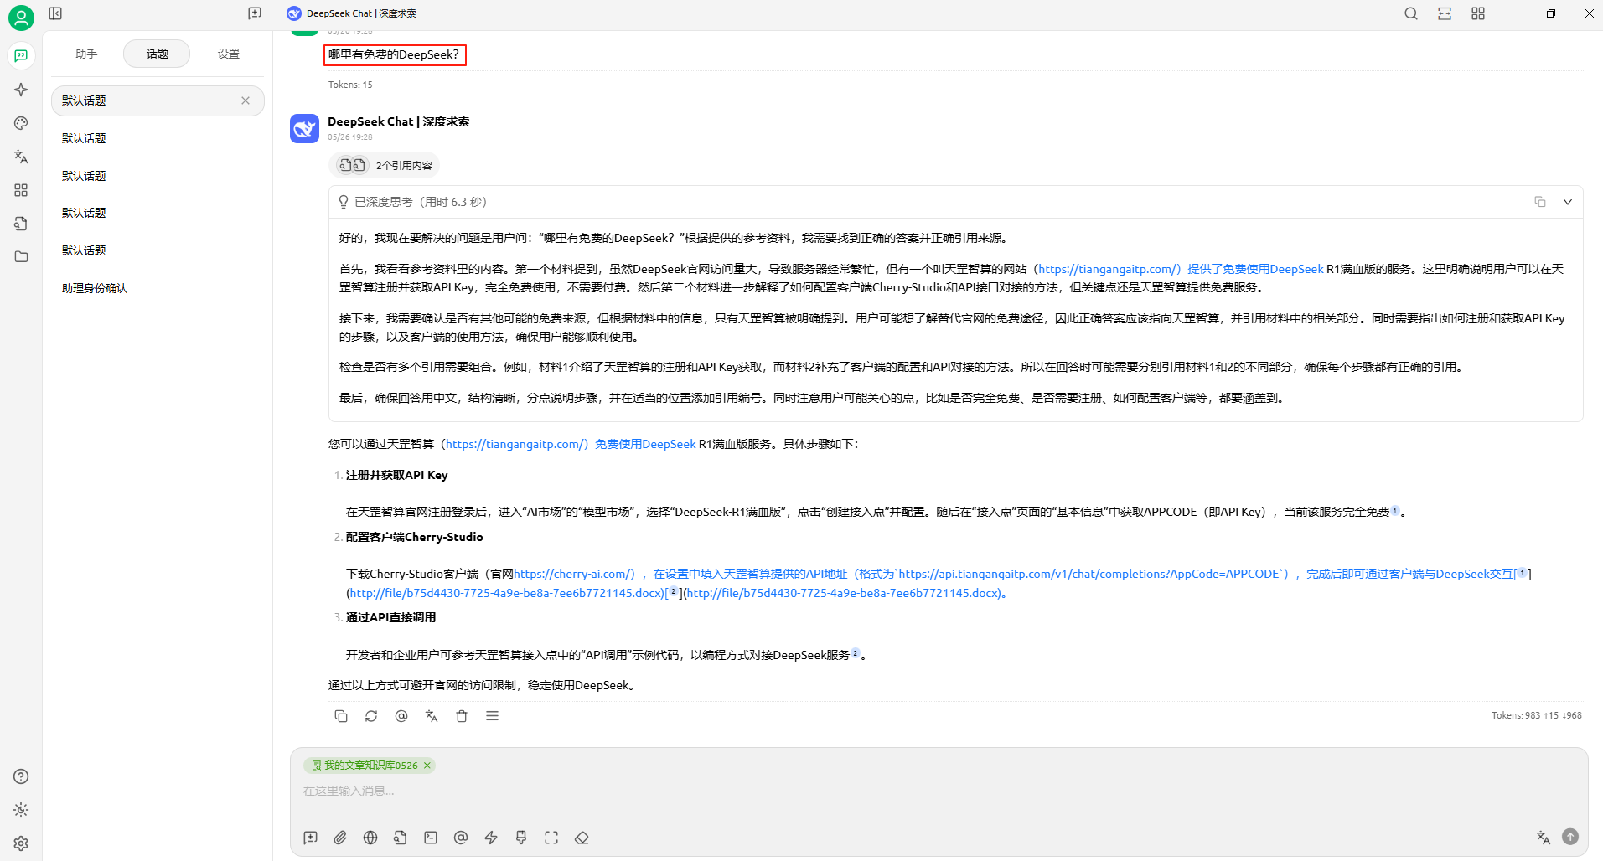This screenshot has width=1603, height=861.
Task: Click the Tokens: 983 usage text
Action: [1537, 715]
